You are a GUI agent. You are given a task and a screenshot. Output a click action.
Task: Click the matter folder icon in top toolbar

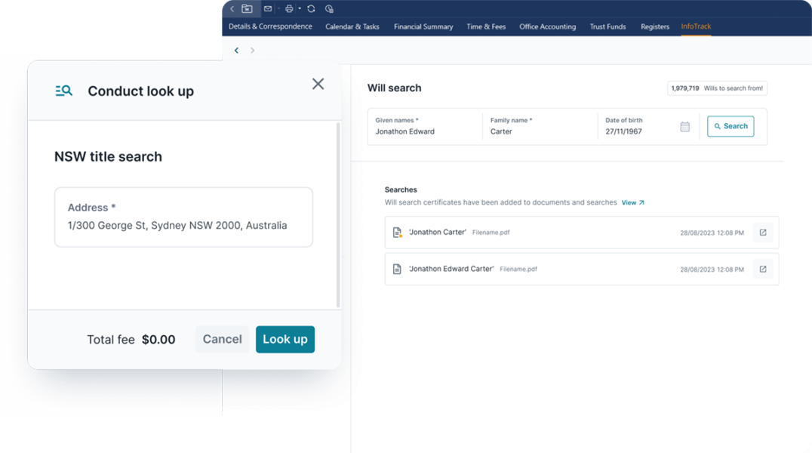247,9
